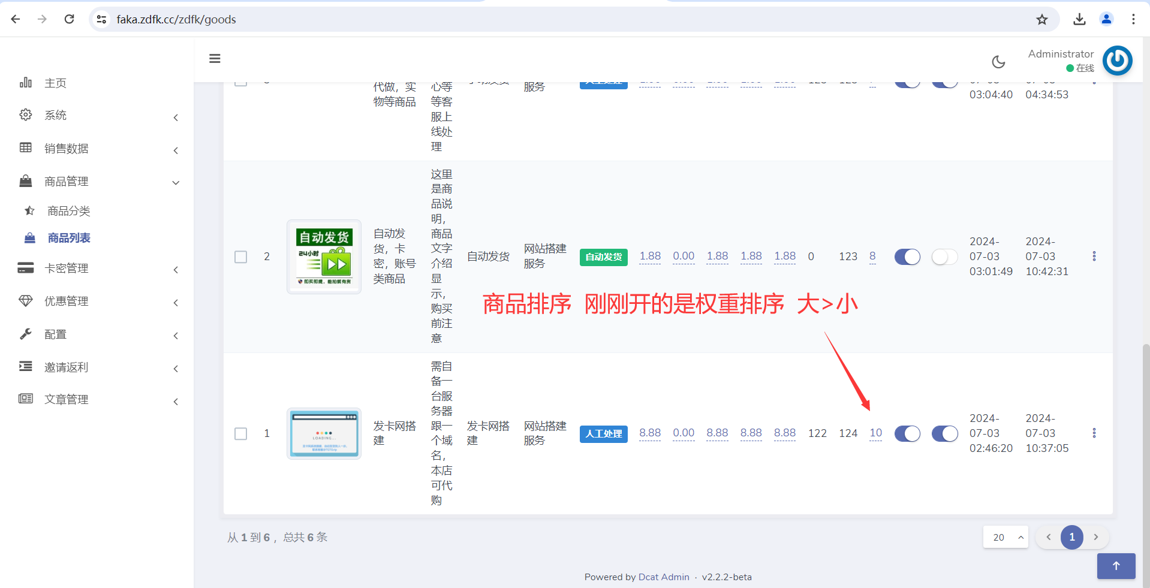Open 文章管理 sidebar menu label

(x=67, y=399)
